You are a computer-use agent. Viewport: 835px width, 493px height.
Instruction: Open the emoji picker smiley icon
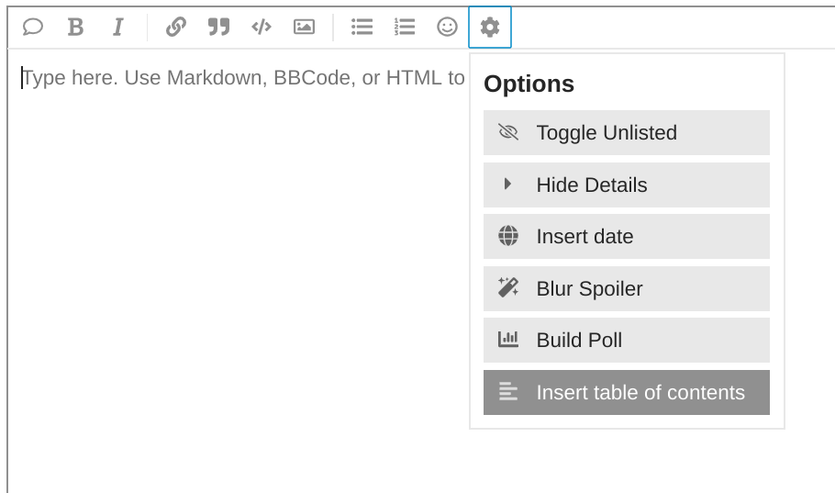pyautogui.click(x=447, y=28)
